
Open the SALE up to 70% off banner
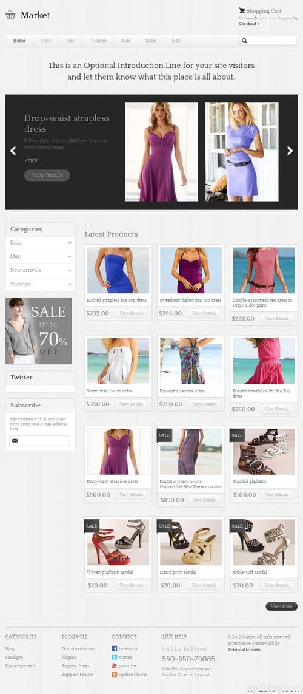38,331
